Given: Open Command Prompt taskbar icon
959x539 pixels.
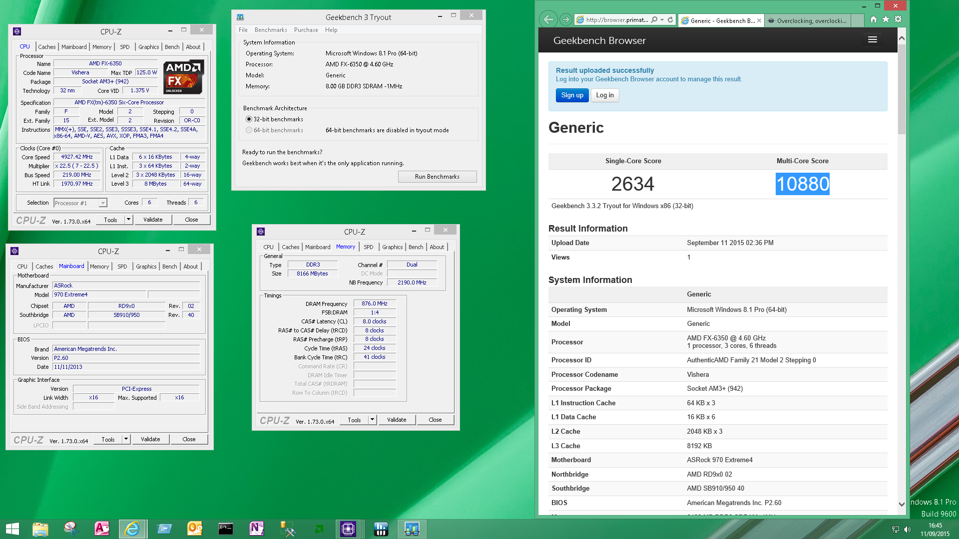Looking at the screenshot, I should pyautogui.click(x=226, y=529).
